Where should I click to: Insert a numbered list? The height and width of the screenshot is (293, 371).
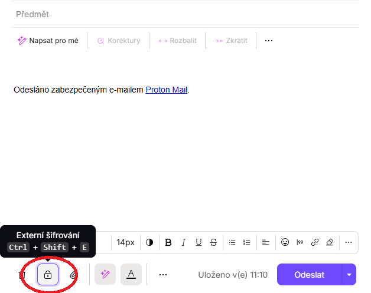pyautogui.click(x=247, y=242)
